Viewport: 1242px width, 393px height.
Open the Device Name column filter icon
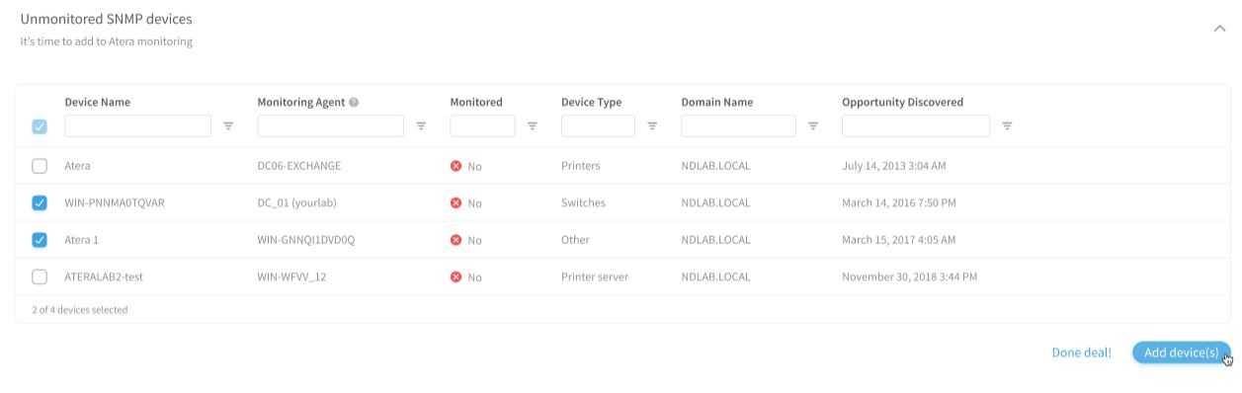coord(228,126)
